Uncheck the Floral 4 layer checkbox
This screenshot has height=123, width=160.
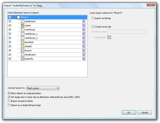point(10,17)
